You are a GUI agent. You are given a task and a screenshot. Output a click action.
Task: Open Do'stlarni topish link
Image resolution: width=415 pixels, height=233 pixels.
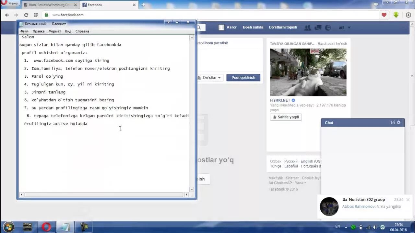(x=283, y=28)
